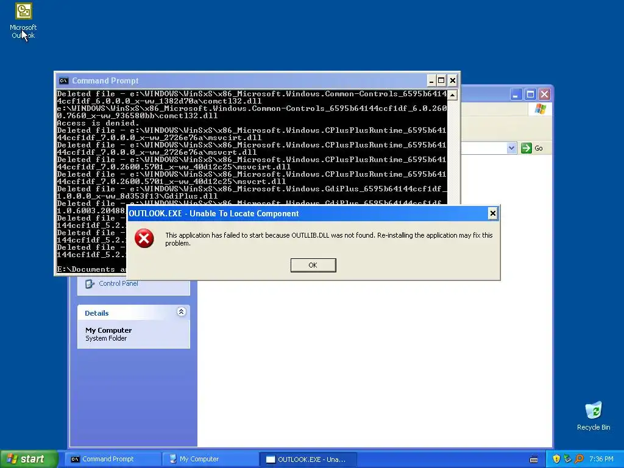
Task: Click the My Computer label in Details
Action: click(x=108, y=330)
